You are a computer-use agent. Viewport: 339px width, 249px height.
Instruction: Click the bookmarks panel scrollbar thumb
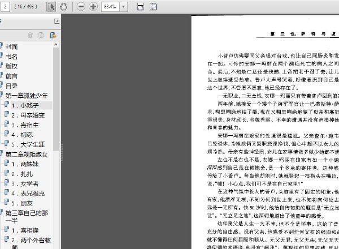[56, 99]
